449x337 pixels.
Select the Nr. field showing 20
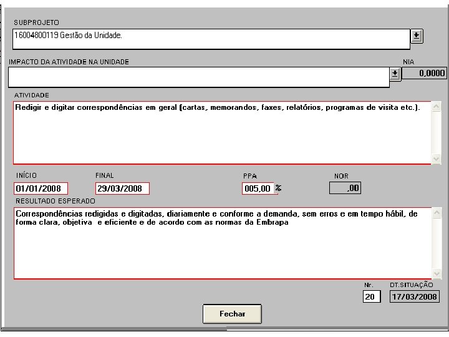pyautogui.click(x=372, y=296)
